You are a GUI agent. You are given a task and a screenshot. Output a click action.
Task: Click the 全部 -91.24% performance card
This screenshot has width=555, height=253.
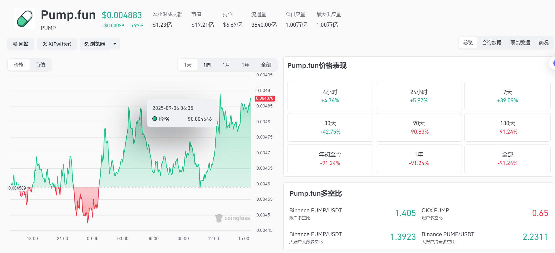coord(508,159)
